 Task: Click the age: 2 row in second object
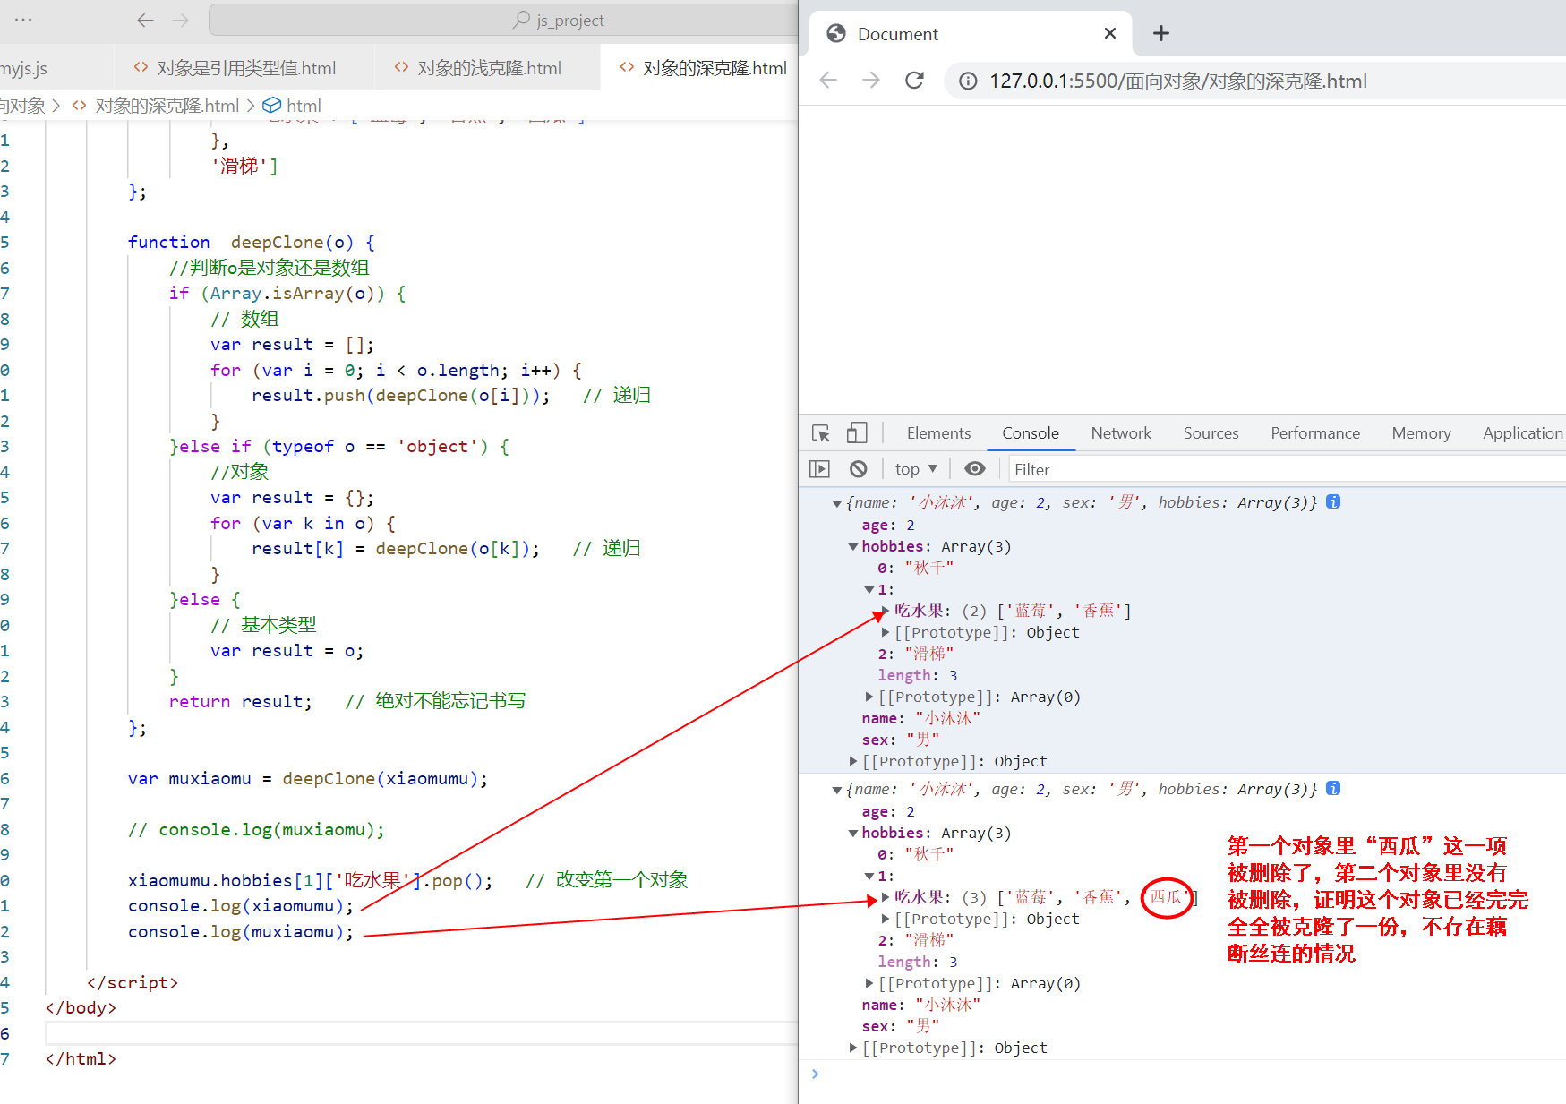tap(888, 811)
